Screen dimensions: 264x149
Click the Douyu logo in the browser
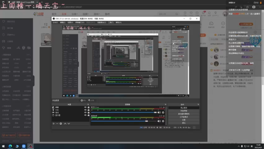click(38, 14)
